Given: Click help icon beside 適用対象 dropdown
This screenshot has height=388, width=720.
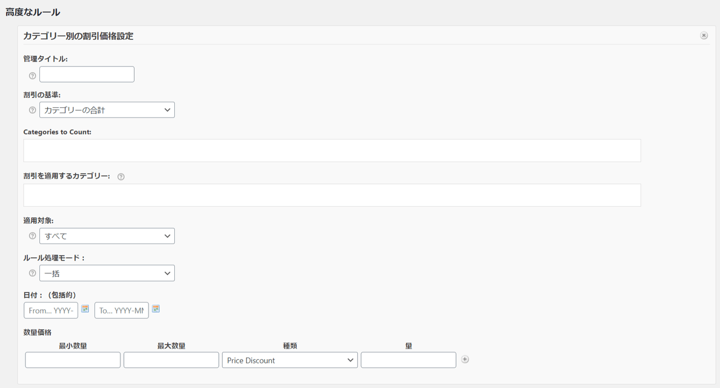Looking at the screenshot, I should [x=32, y=236].
